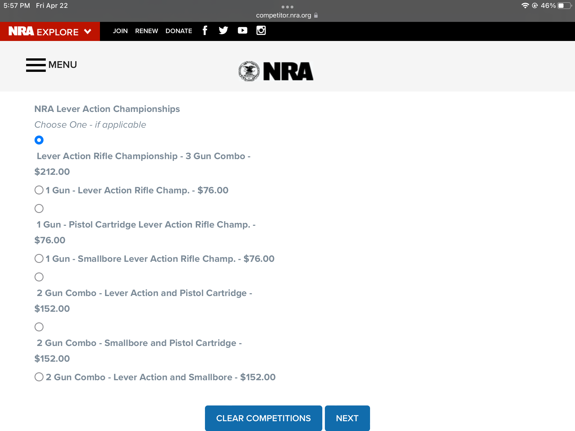Click the DONATE menu link

179,31
